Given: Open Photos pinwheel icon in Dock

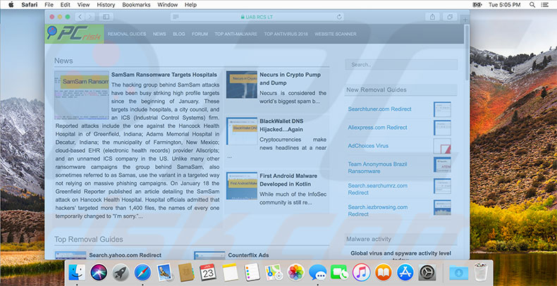Looking at the screenshot, I should 296,273.
